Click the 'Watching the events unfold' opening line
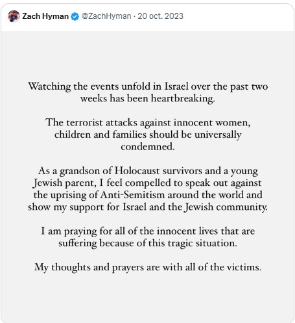295x323 pixels. click(x=148, y=86)
